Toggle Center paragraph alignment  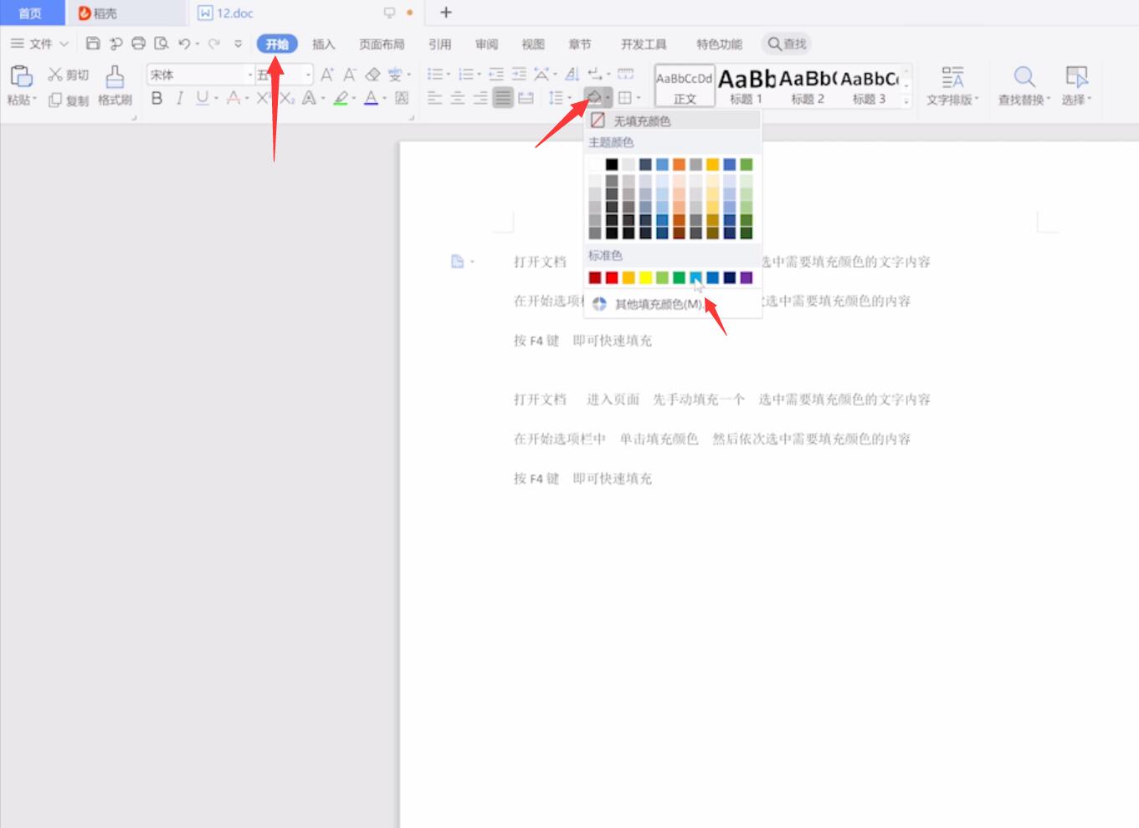[458, 98]
